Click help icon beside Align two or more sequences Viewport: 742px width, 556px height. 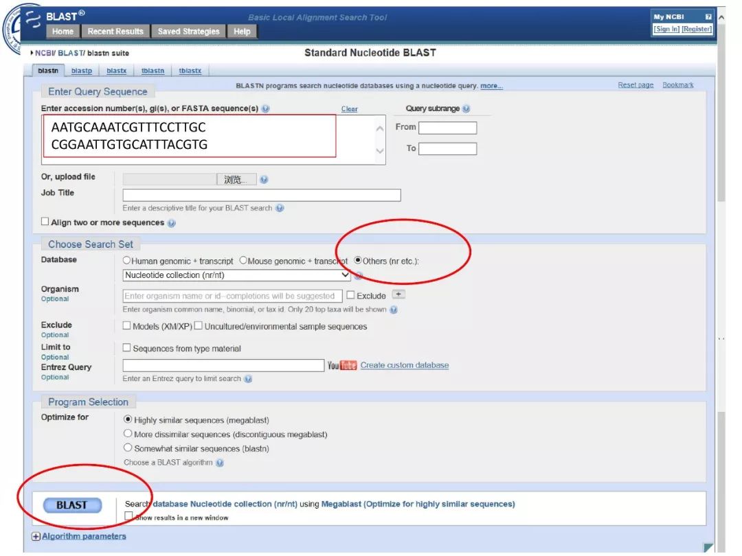[171, 223]
